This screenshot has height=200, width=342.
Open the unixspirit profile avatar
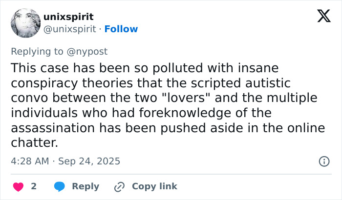[x=24, y=23]
